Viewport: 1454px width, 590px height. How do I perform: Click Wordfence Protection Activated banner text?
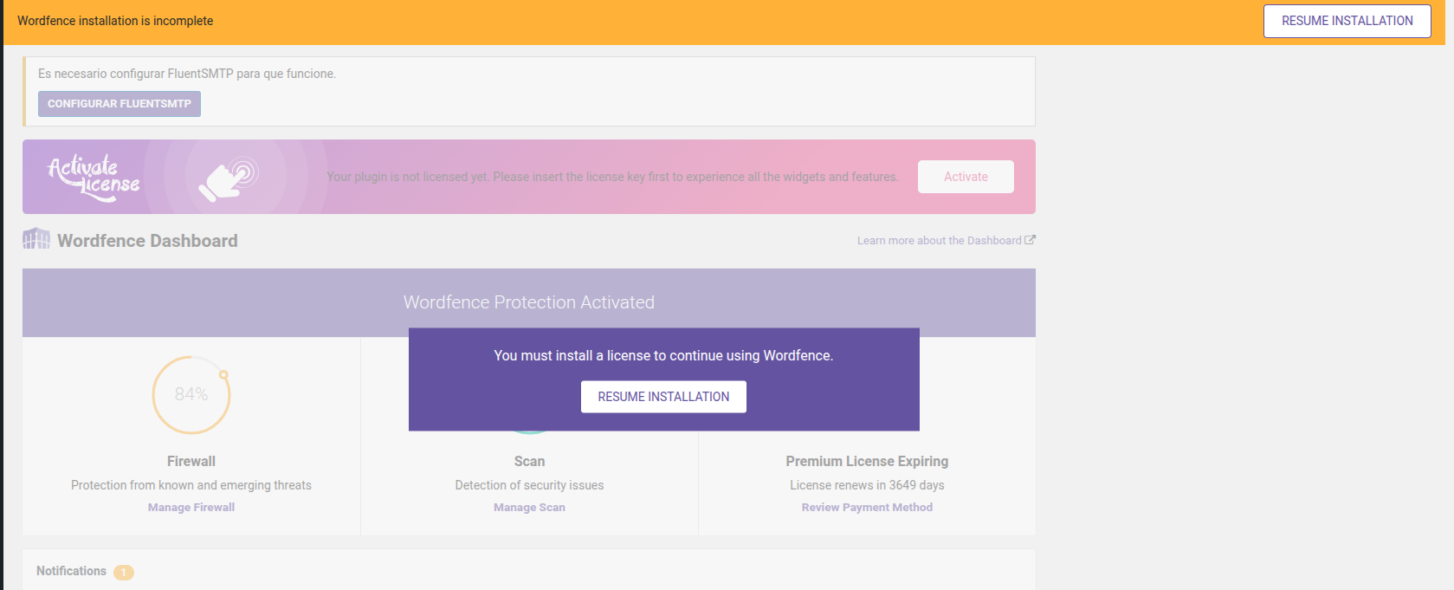pyautogui.click(x=529, y=302)
